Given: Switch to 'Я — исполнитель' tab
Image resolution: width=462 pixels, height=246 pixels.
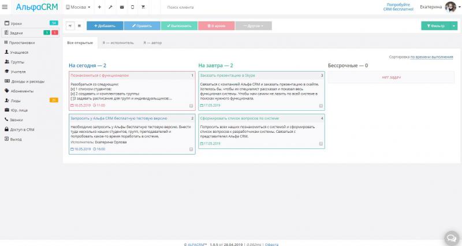Looking at the screenshot, I should 118,43.
